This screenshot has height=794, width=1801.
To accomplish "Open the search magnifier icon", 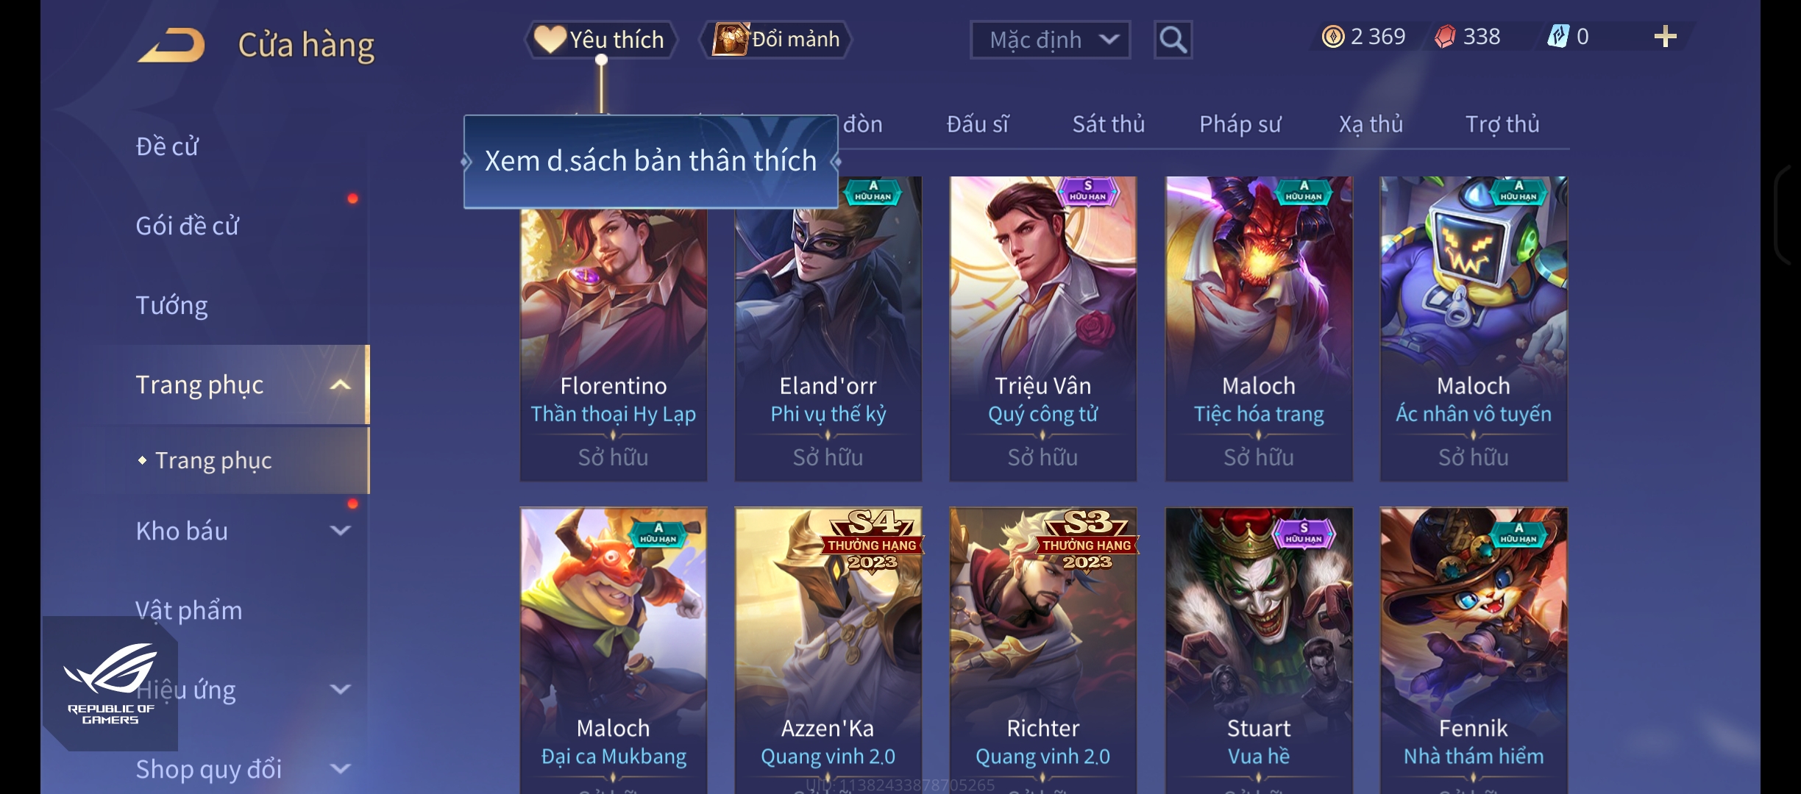I will click(1173, 40).
